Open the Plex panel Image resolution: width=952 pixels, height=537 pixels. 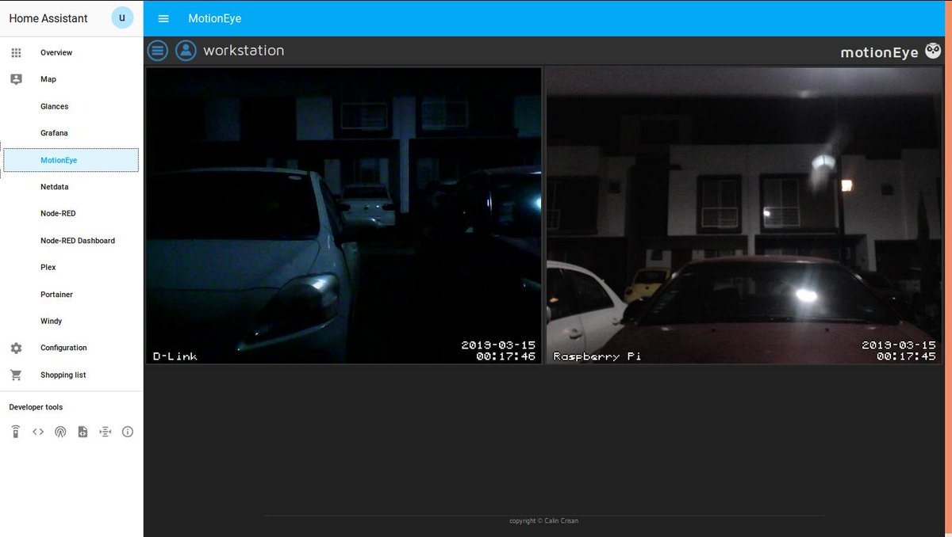[71, 268]
